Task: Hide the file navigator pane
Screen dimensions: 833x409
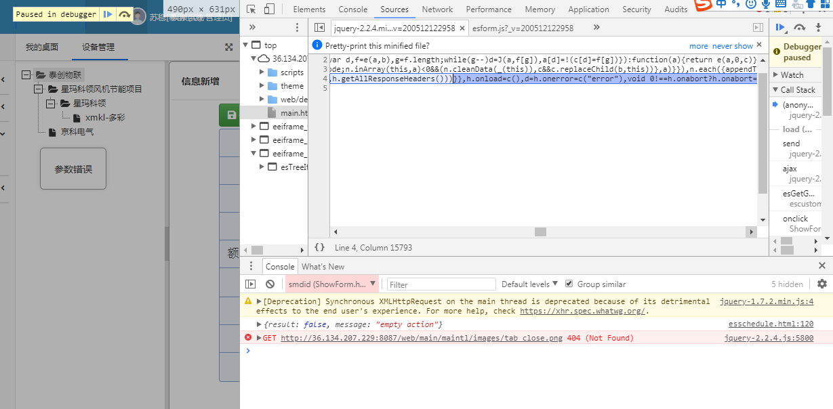Action: pos(319,28)
